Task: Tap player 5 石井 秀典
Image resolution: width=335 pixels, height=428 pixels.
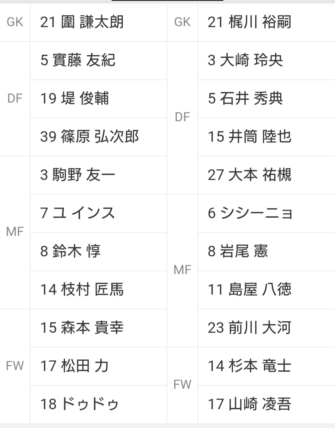Action: 266,98
